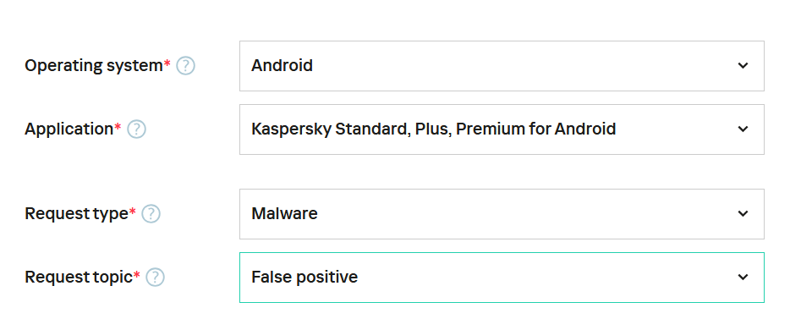Click Kaspersky Standard, Plus, Premium for Android text
Image resolution: width=790 pixels, height=330 pixels.
coord(434,129)
